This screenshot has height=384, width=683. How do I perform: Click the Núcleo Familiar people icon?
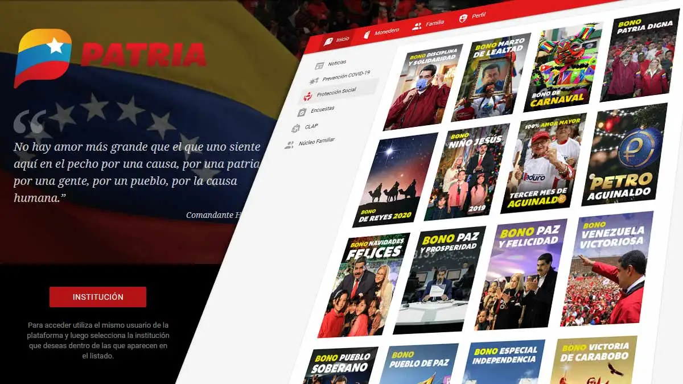tap(290, 145)
